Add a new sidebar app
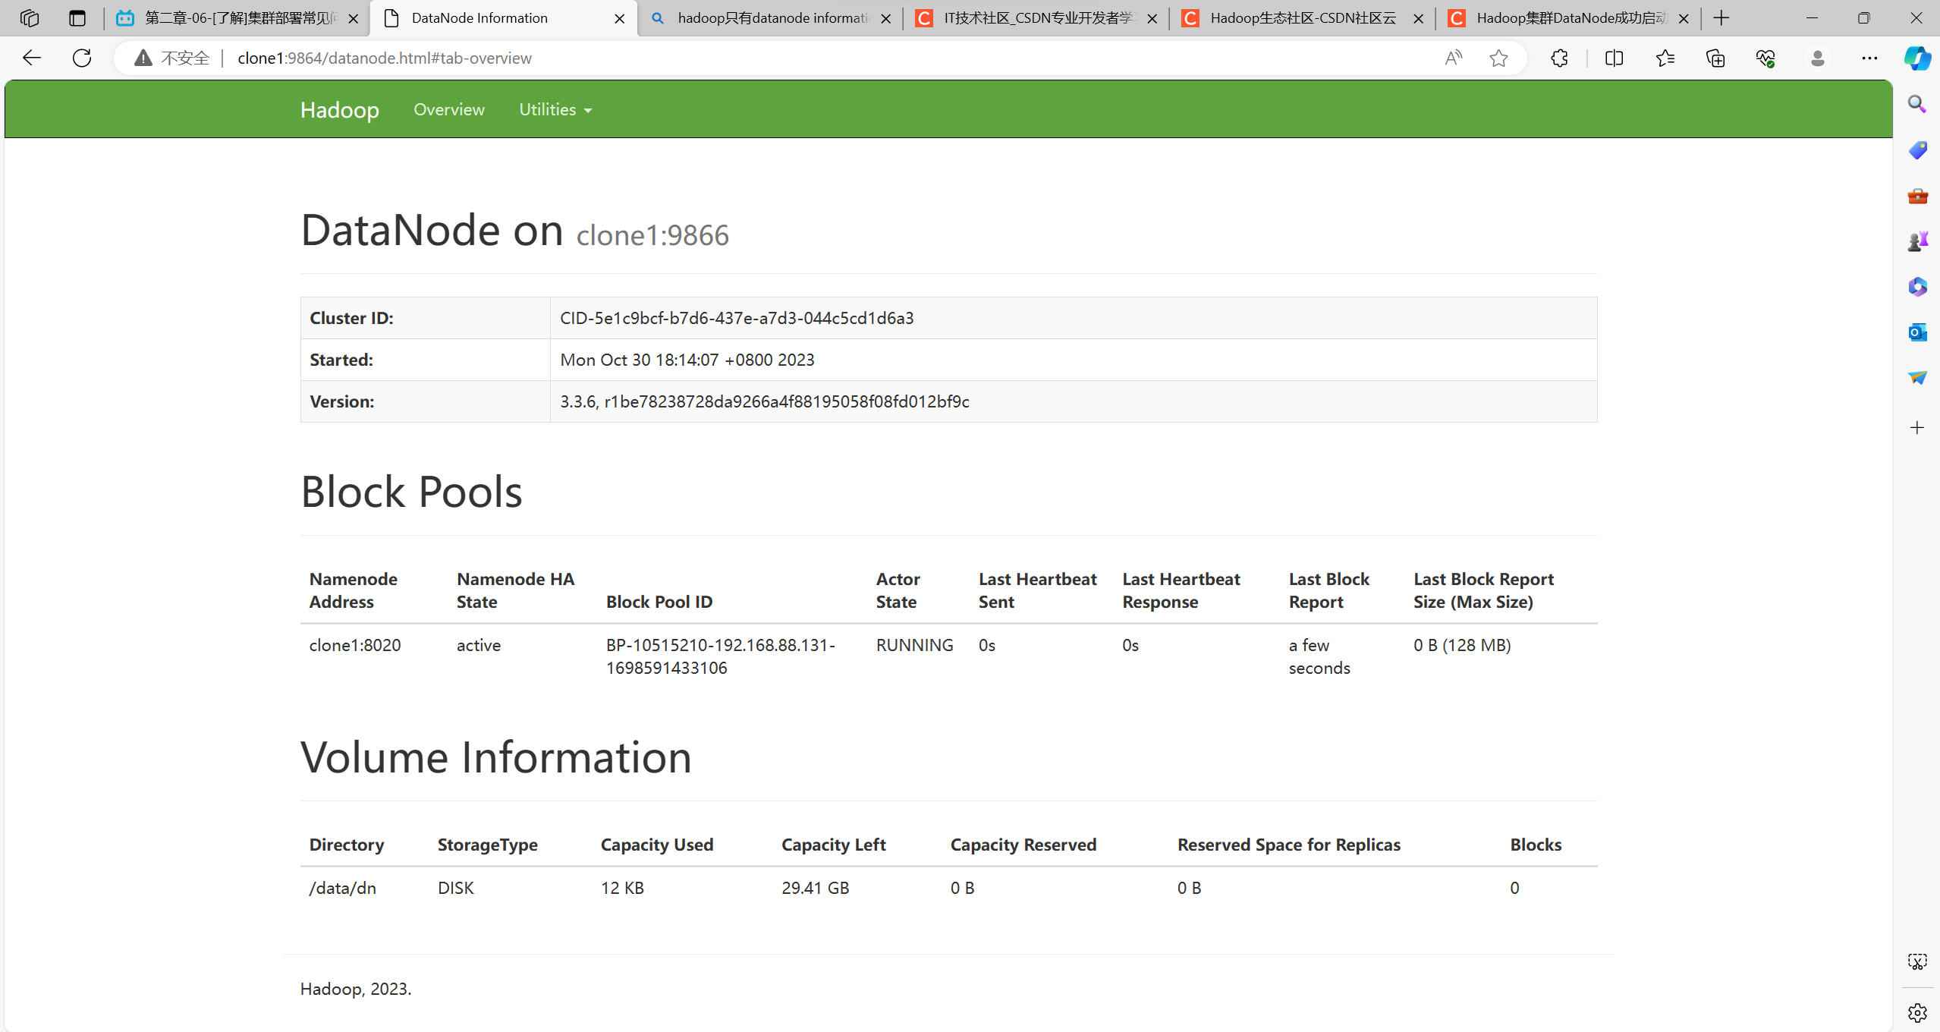The width and height of the screenshot is (1940, 1032). click(x=1917, y=428)
